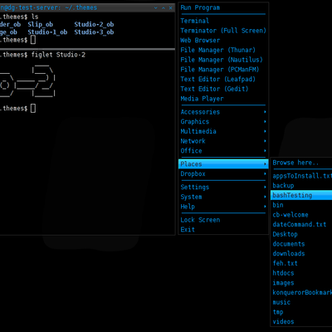332x332 pixels.
Task: Open the downloads folder entry
Action: [301, 253]
